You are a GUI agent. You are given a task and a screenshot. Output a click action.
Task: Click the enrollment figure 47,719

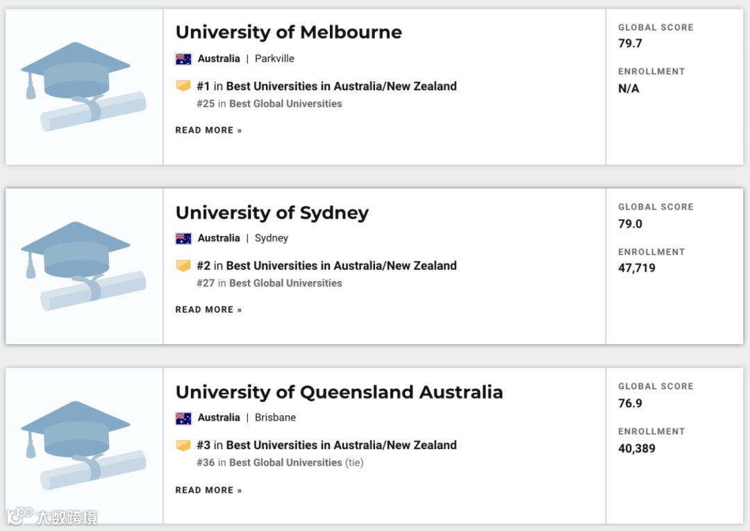(636, 268)
